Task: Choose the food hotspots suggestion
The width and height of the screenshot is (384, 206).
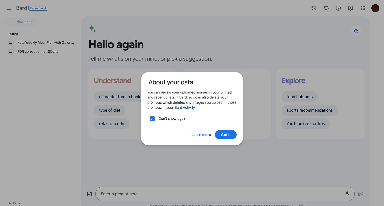Action: click(x=300, y=97)
